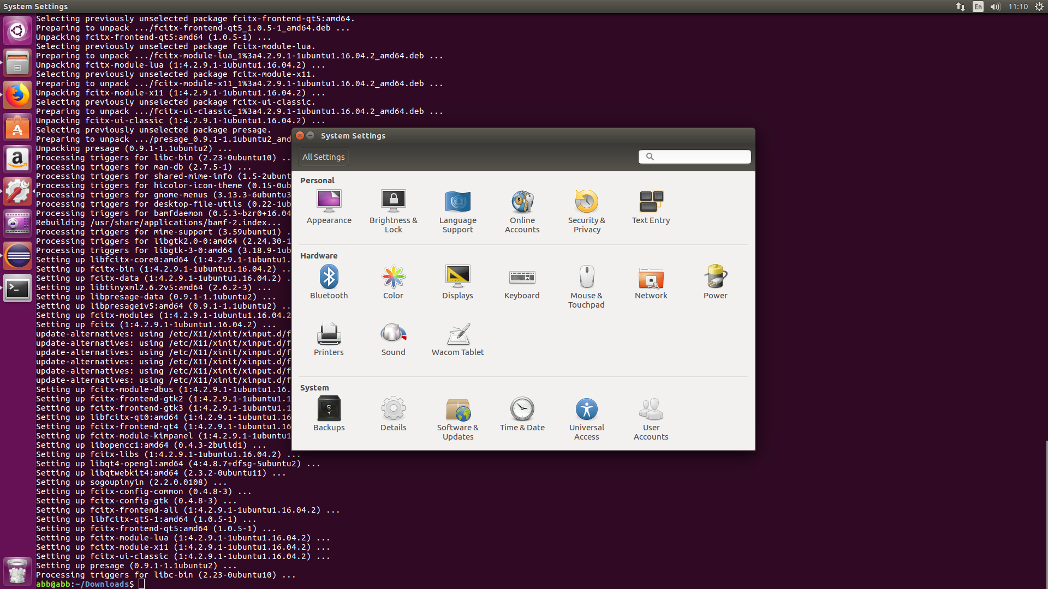Click the All Settings button

pyautogui.click(x=323, y=157)
